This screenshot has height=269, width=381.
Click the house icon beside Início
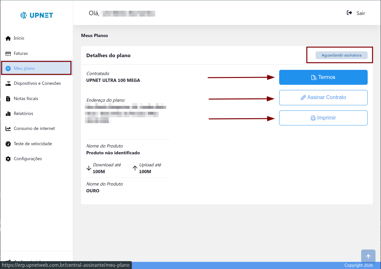pos(8,38)
